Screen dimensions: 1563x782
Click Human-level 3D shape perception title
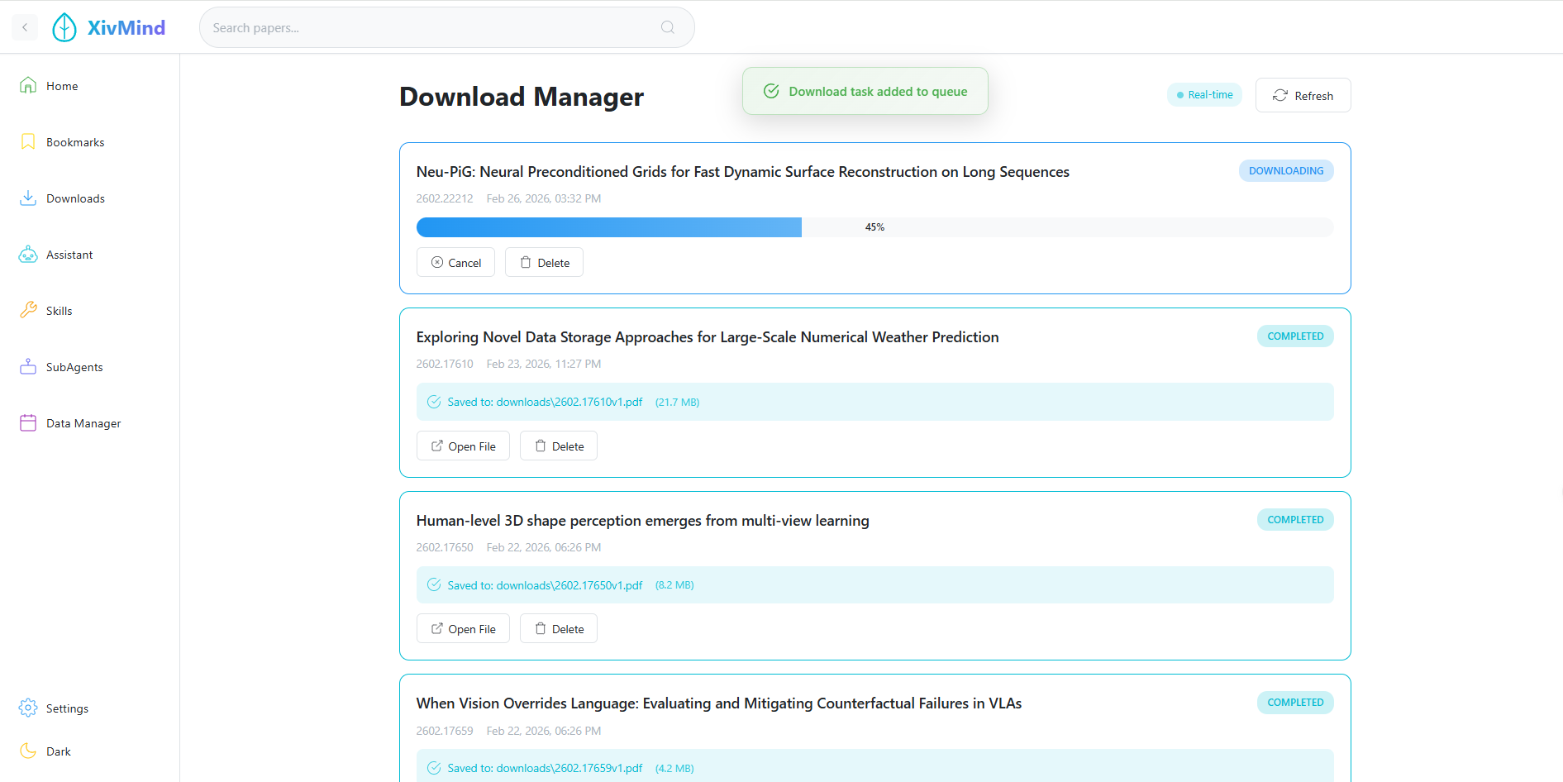(x=642, y=520)
